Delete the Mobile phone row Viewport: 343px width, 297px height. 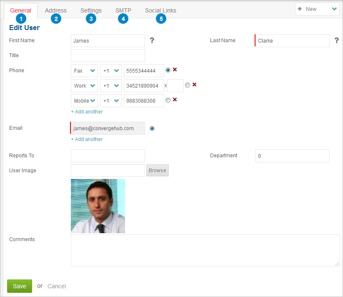coord(175,100)
